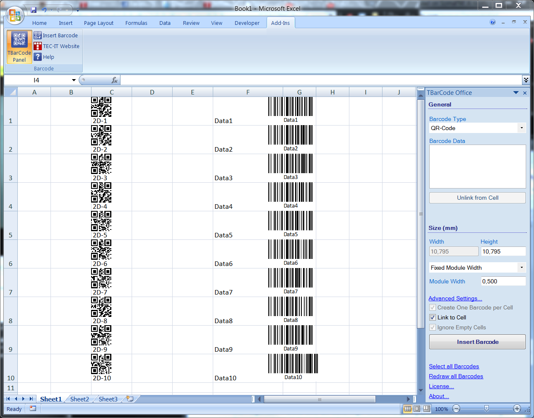This screenshot has width=534, height=418.
Task: Click the zoom in plus button
Action: [517, 409]
